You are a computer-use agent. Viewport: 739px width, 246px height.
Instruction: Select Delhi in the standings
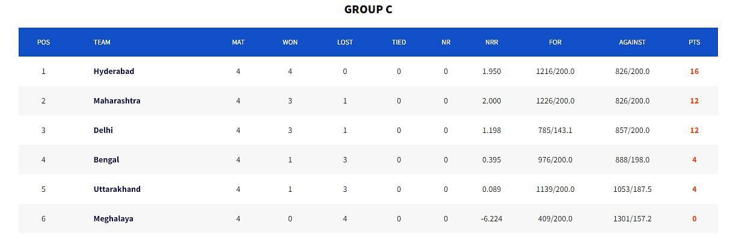tap(103, 131)
